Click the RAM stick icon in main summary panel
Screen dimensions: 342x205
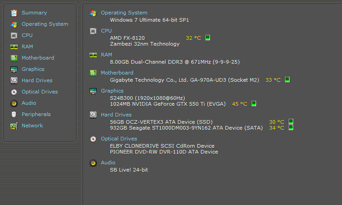click(x=93, y=55)
